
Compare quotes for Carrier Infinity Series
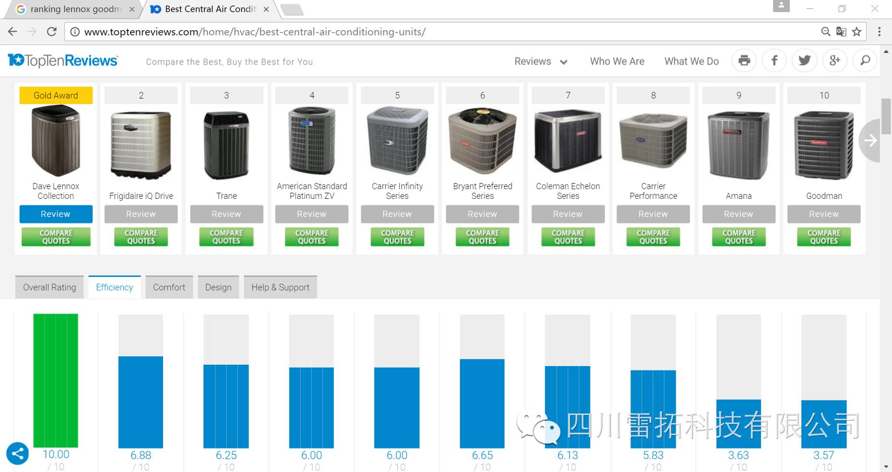point(398,237)
